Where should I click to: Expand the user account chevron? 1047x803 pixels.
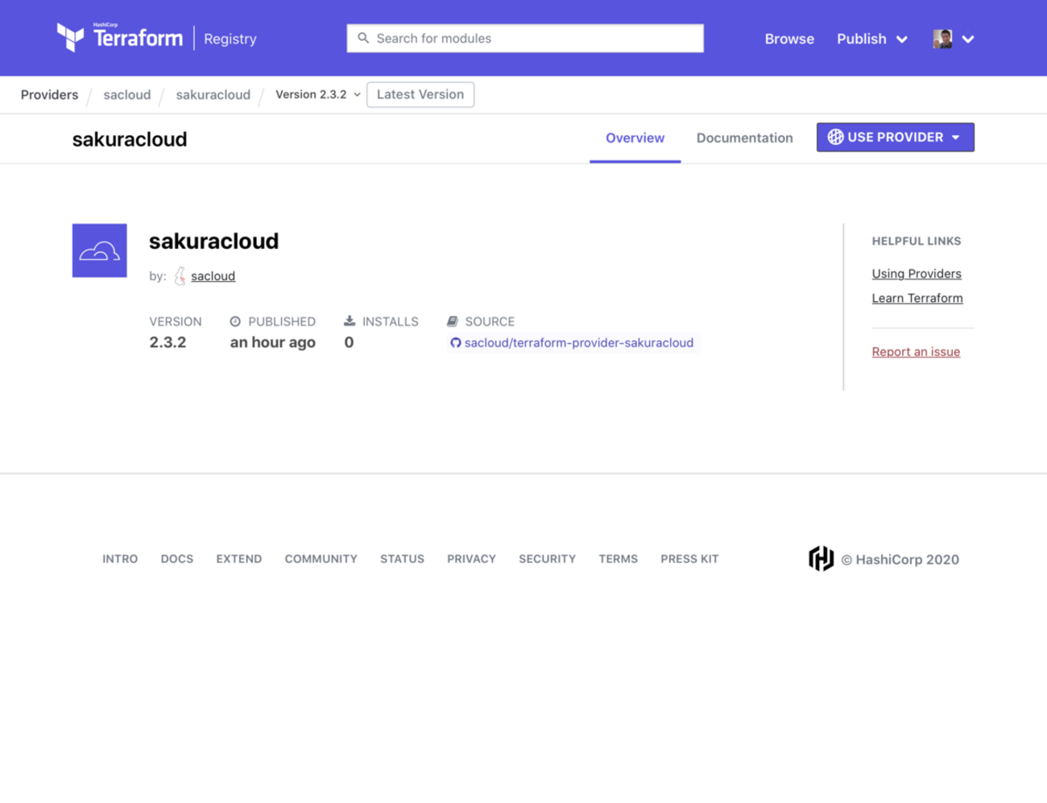click(x=968, y=39)
